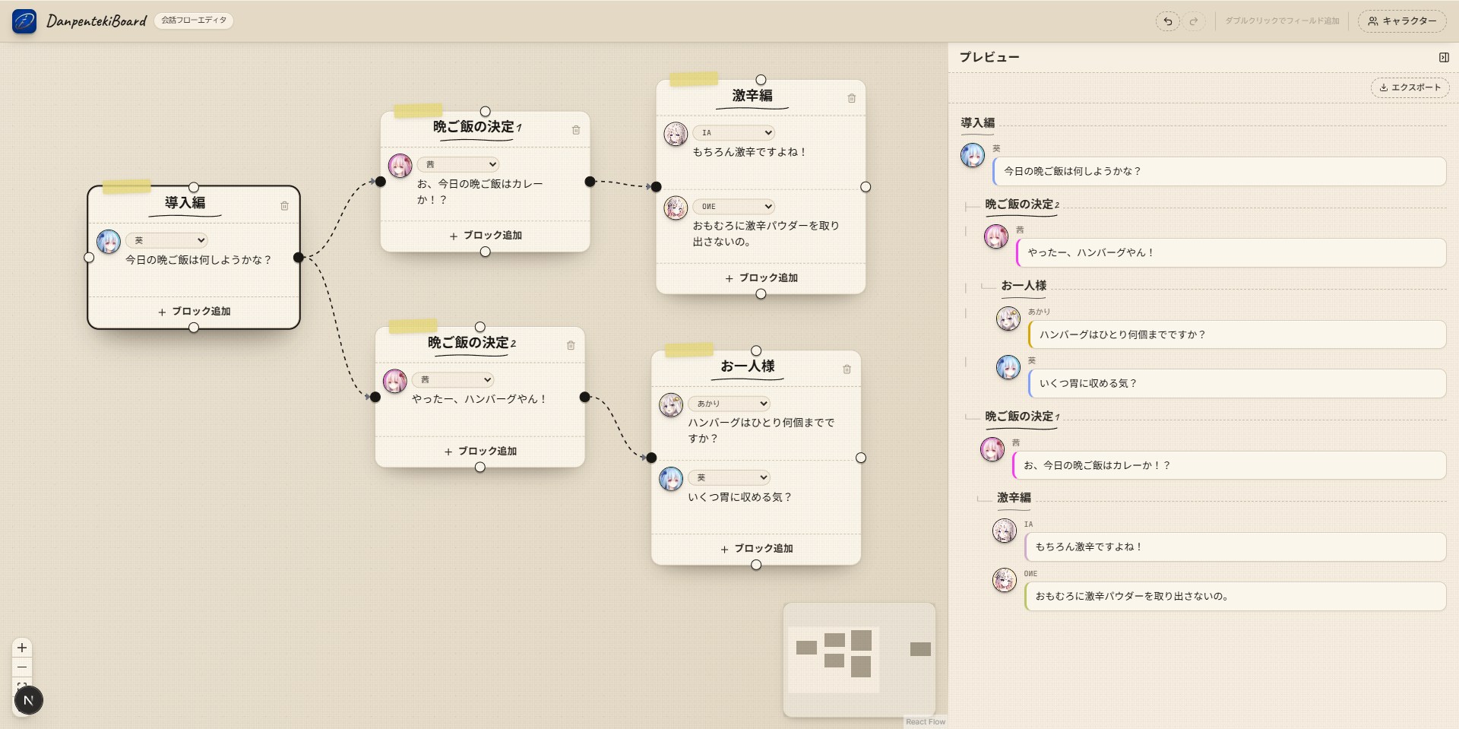Zoom in on the flow canvas
Screen dimensions: 1459x729
point(22,648)
